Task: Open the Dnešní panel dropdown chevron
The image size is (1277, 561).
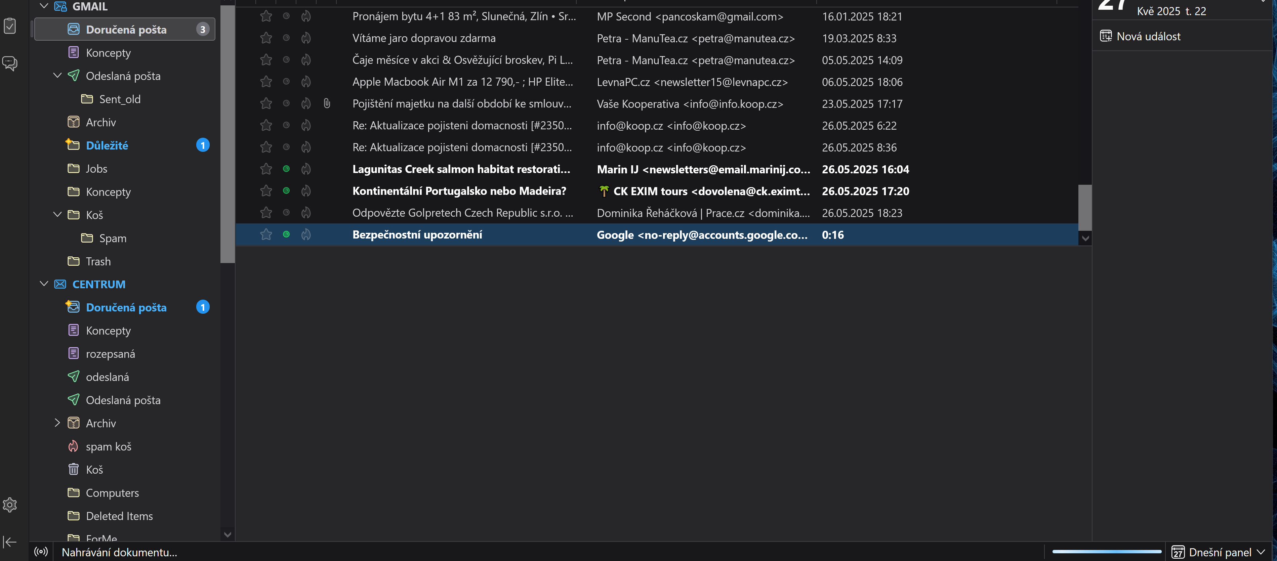Action: click(1261, 552)
